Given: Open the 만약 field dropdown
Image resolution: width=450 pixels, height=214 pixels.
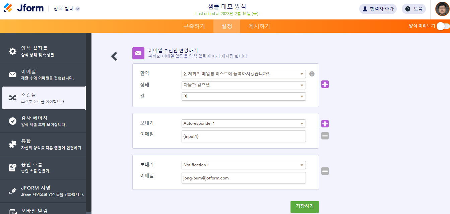Looking at the screenshot, I should (x=244, y=74).
